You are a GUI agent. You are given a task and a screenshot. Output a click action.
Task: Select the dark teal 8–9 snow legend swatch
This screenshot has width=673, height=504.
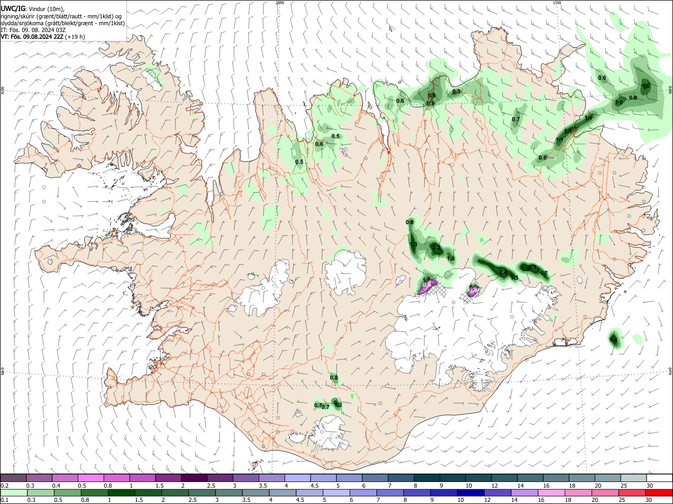point(427,478)
